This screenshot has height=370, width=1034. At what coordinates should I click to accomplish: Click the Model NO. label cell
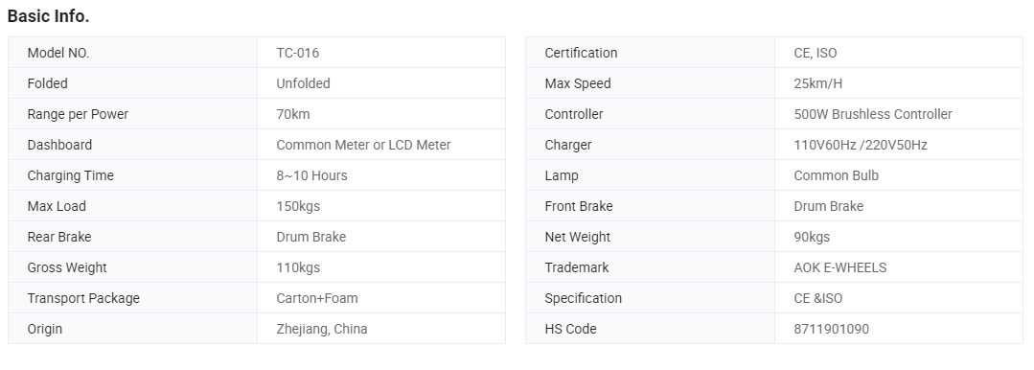132,53
